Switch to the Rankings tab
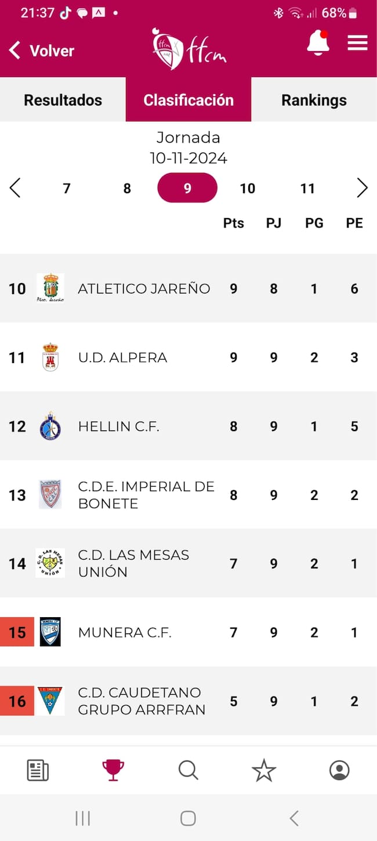Viewport: 377px width, 841px height. [314, 100]
